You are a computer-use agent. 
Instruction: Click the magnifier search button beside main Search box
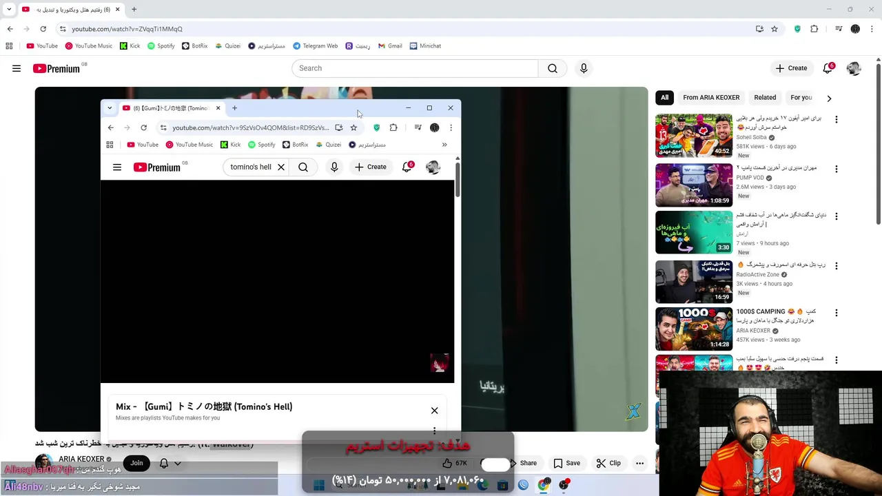[553, 68]
